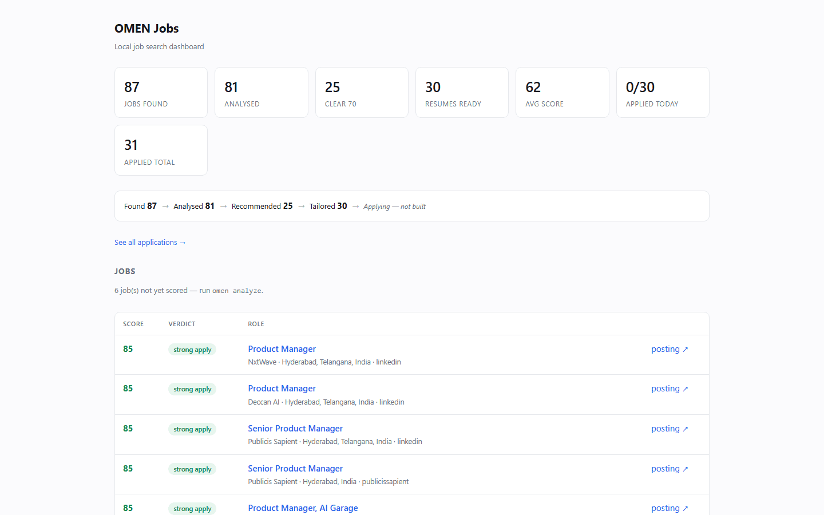This screenshot has width=824, height=515.
Task: Select the 81 Analysed stat card
Action: click(262, 93)
